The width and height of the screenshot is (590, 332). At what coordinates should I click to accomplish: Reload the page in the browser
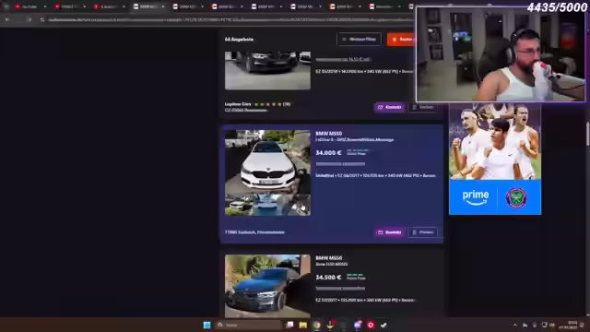[29, 19]
